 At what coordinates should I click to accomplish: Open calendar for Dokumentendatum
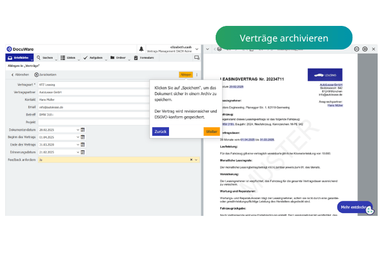point(83,129)
